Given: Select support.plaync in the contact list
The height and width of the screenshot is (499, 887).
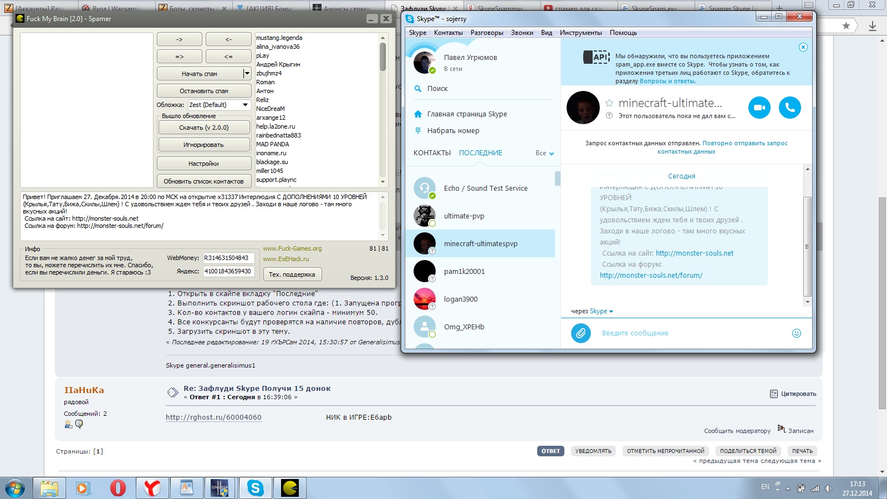Looking at the screenshot, I should pyautogui.click(x=276, y=180).
